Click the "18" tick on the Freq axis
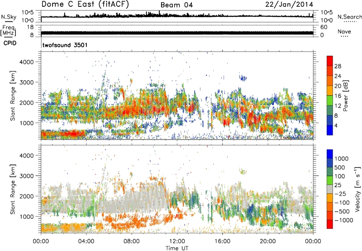Screen dimensions: 362x251 (x=30, y=27)
